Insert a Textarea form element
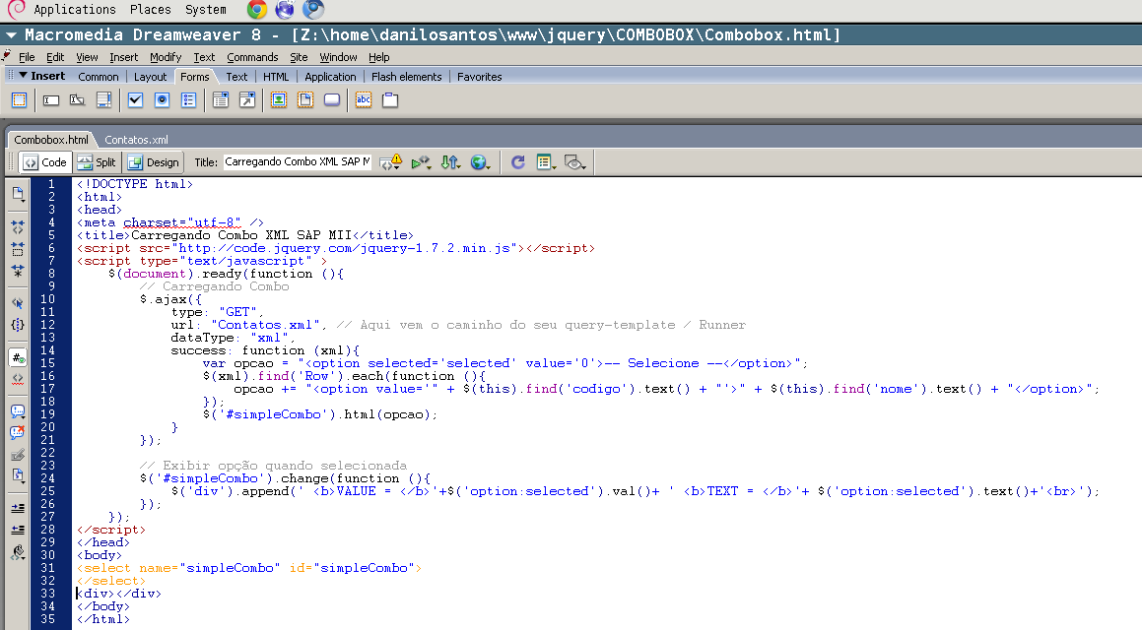The height and width of the screenshot is (630, 1142). pyautogui.click(x=104, y=99)
